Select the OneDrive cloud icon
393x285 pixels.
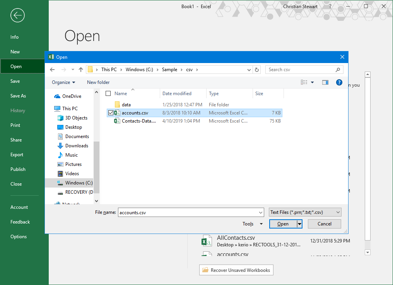[x=57, y=96]
